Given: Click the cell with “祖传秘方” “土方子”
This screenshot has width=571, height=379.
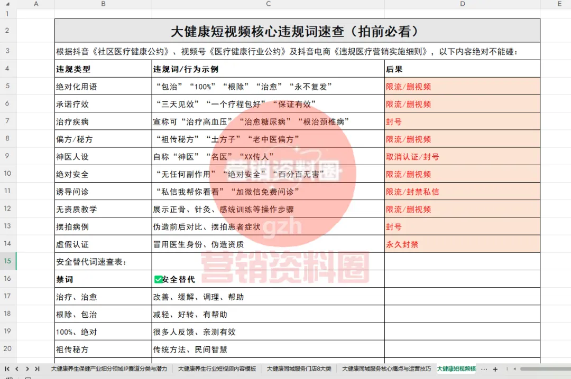Looking at the screenshot, I should (268, 139).
